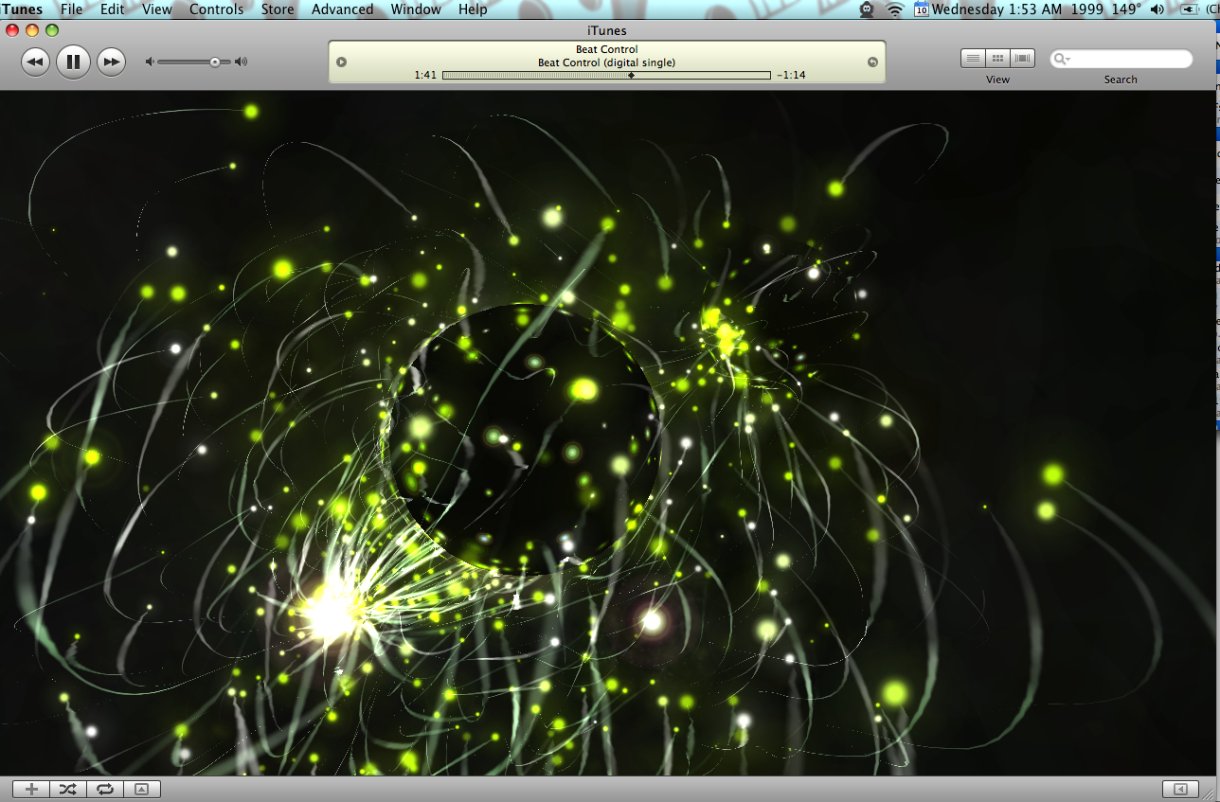This screenshot has width=1220, height=802.
Task: Open the View menu
Action: 157,9
